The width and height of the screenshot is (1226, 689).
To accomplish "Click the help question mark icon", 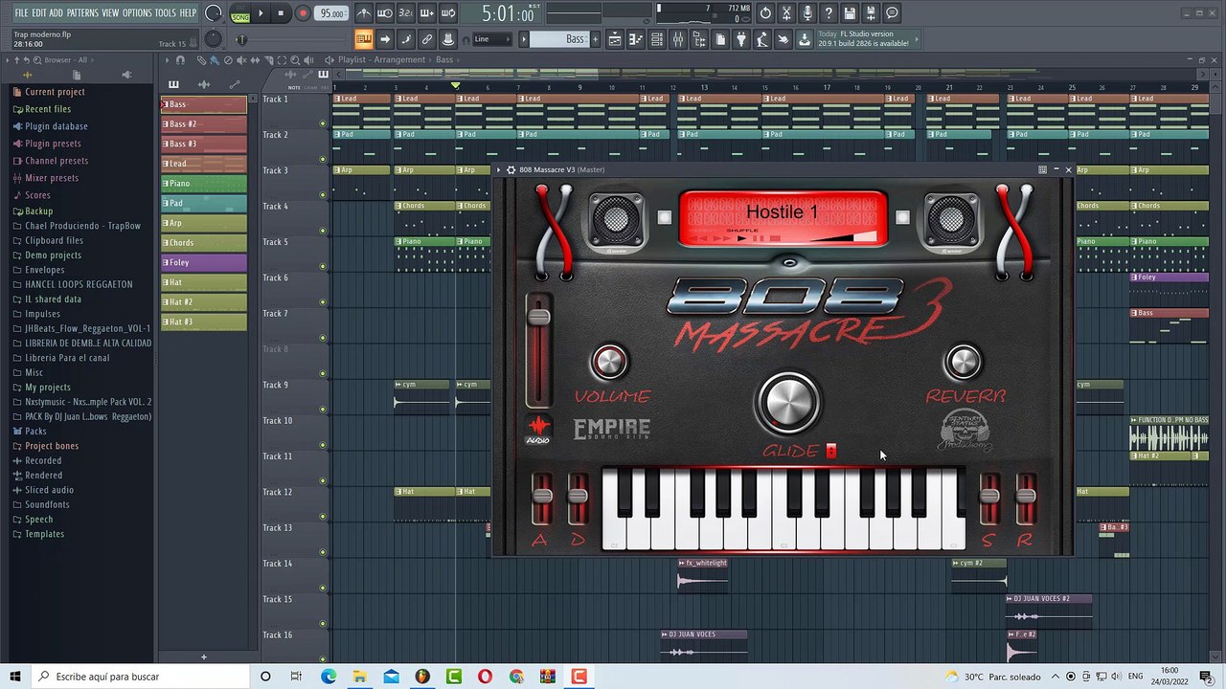I will [829, 13].
